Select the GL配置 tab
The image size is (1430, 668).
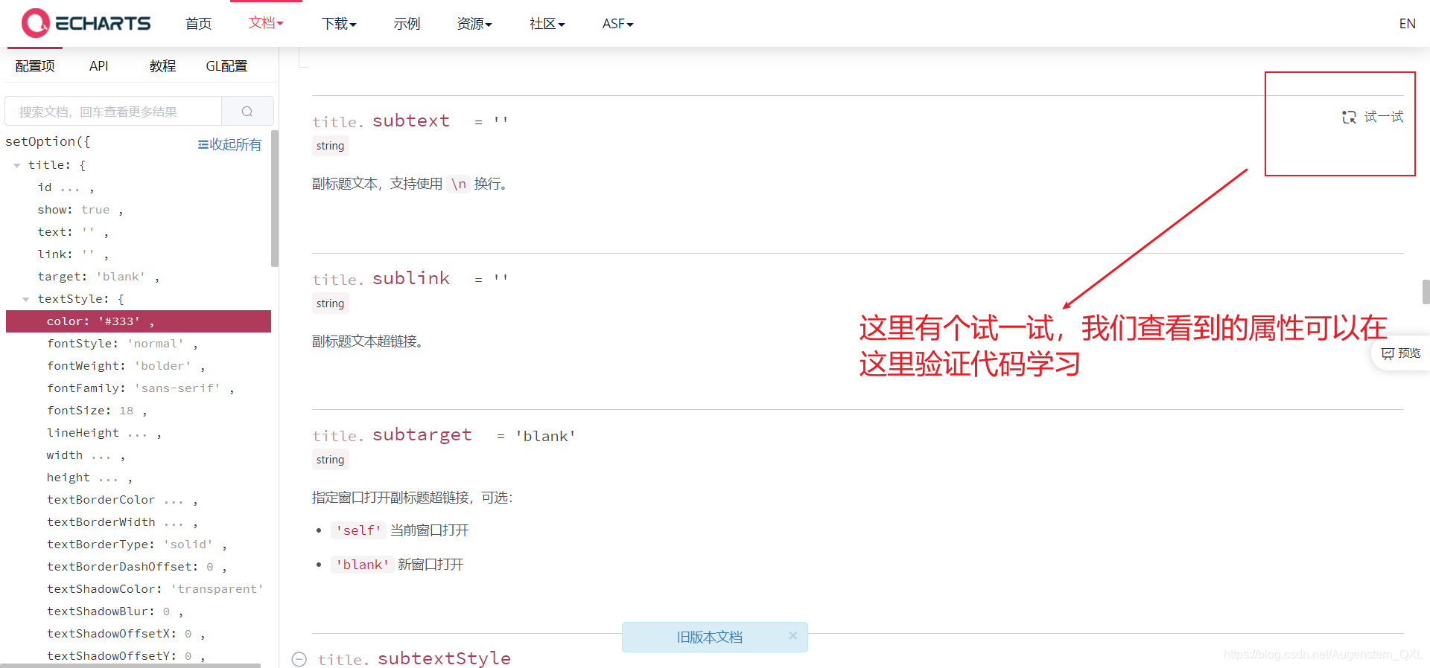pos(226,66)
